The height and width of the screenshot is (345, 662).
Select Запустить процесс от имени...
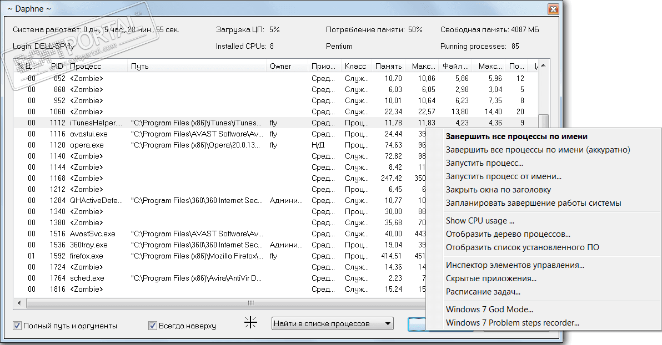[x=504, y=176]
